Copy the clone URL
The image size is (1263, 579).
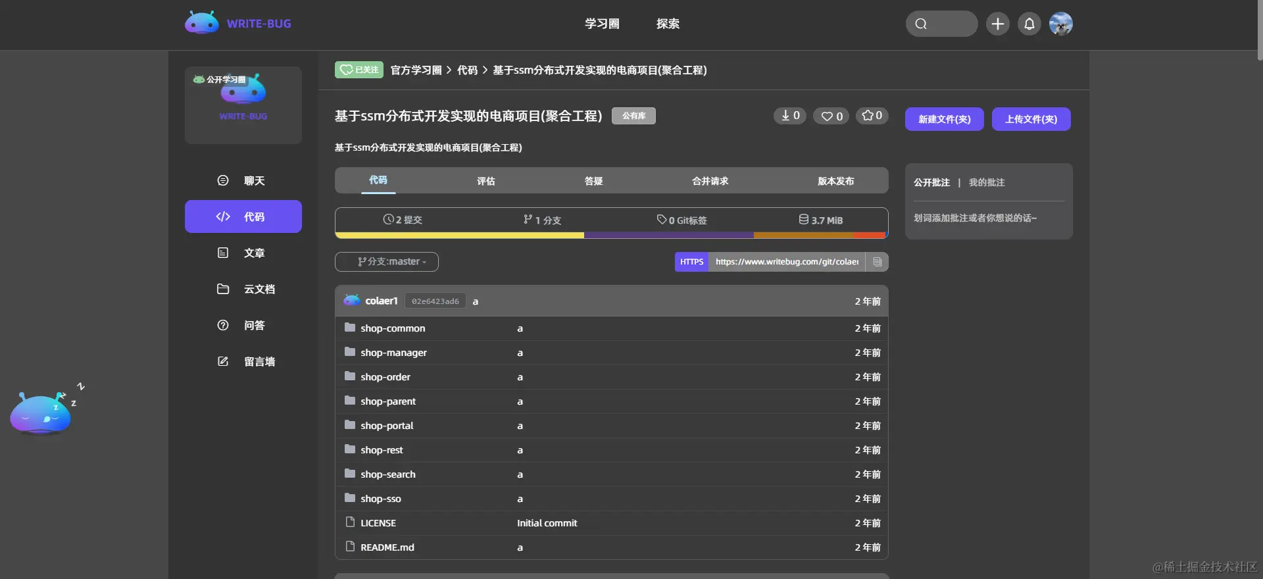(x=877, y=262)
